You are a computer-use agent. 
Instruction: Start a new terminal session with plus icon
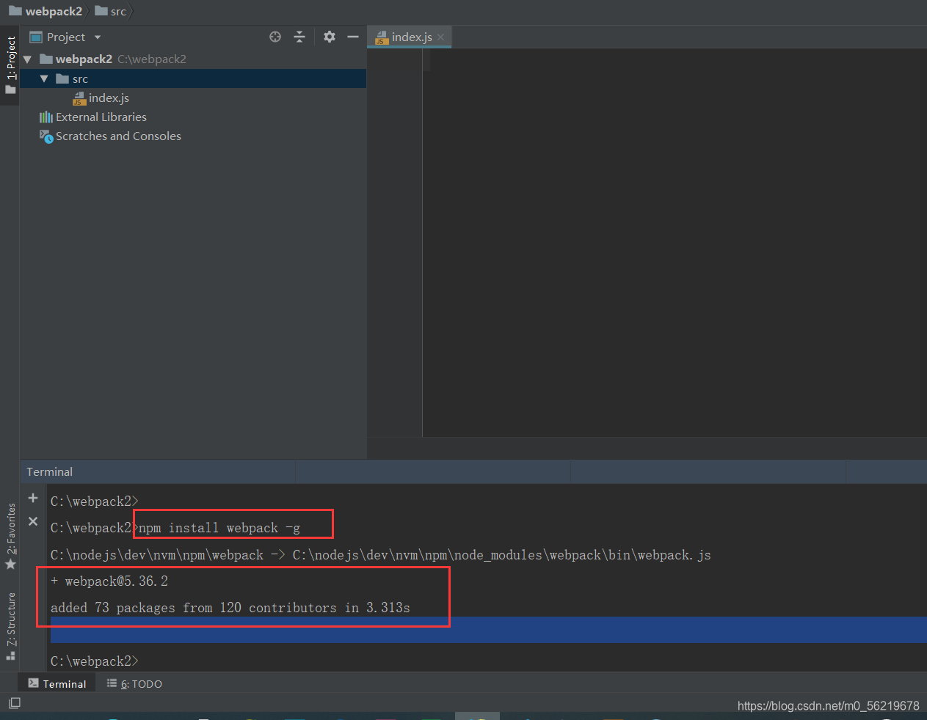coord(32,497)
